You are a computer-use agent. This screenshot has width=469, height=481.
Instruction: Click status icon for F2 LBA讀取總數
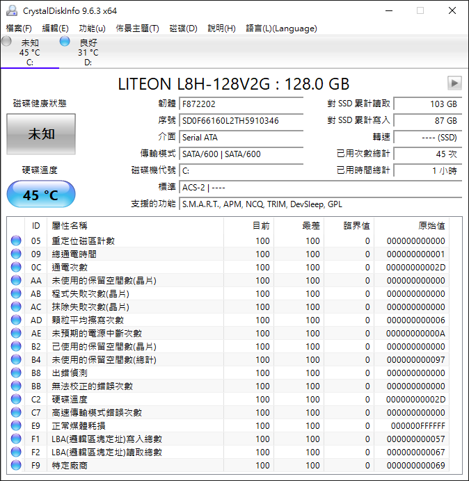point(16,452)
